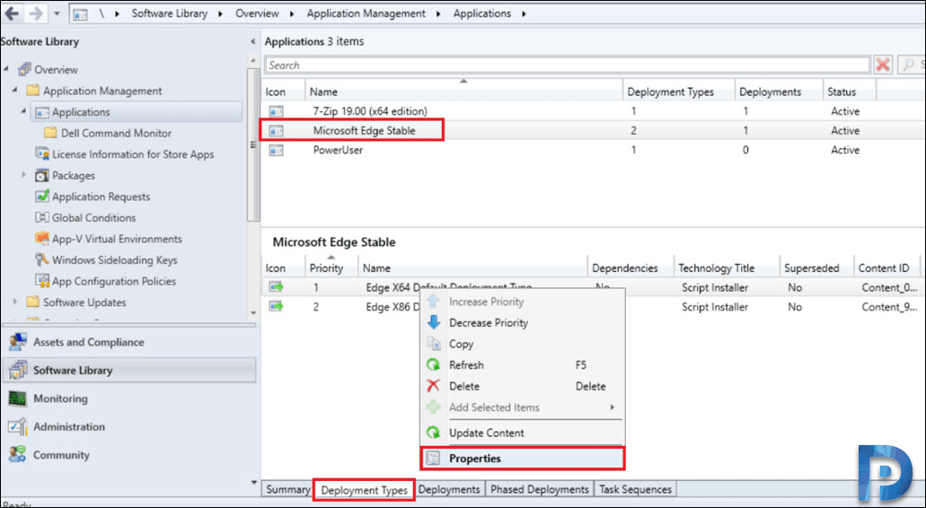Go back with the left arrow button
This screenshot has height=508, width=926.
pyautogui.click(x=12, y=13)
